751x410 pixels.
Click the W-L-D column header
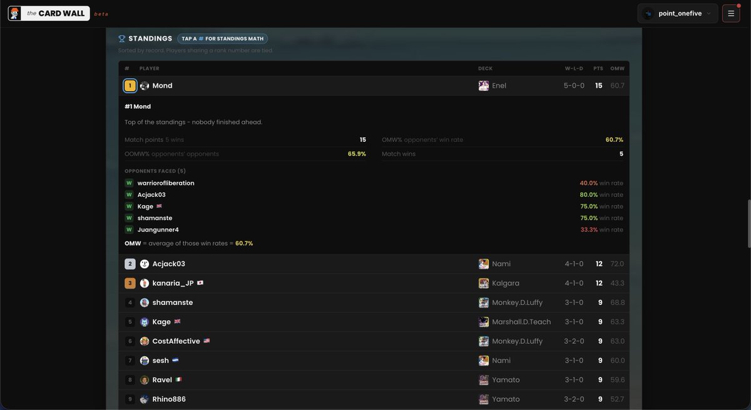pos(574,69)
